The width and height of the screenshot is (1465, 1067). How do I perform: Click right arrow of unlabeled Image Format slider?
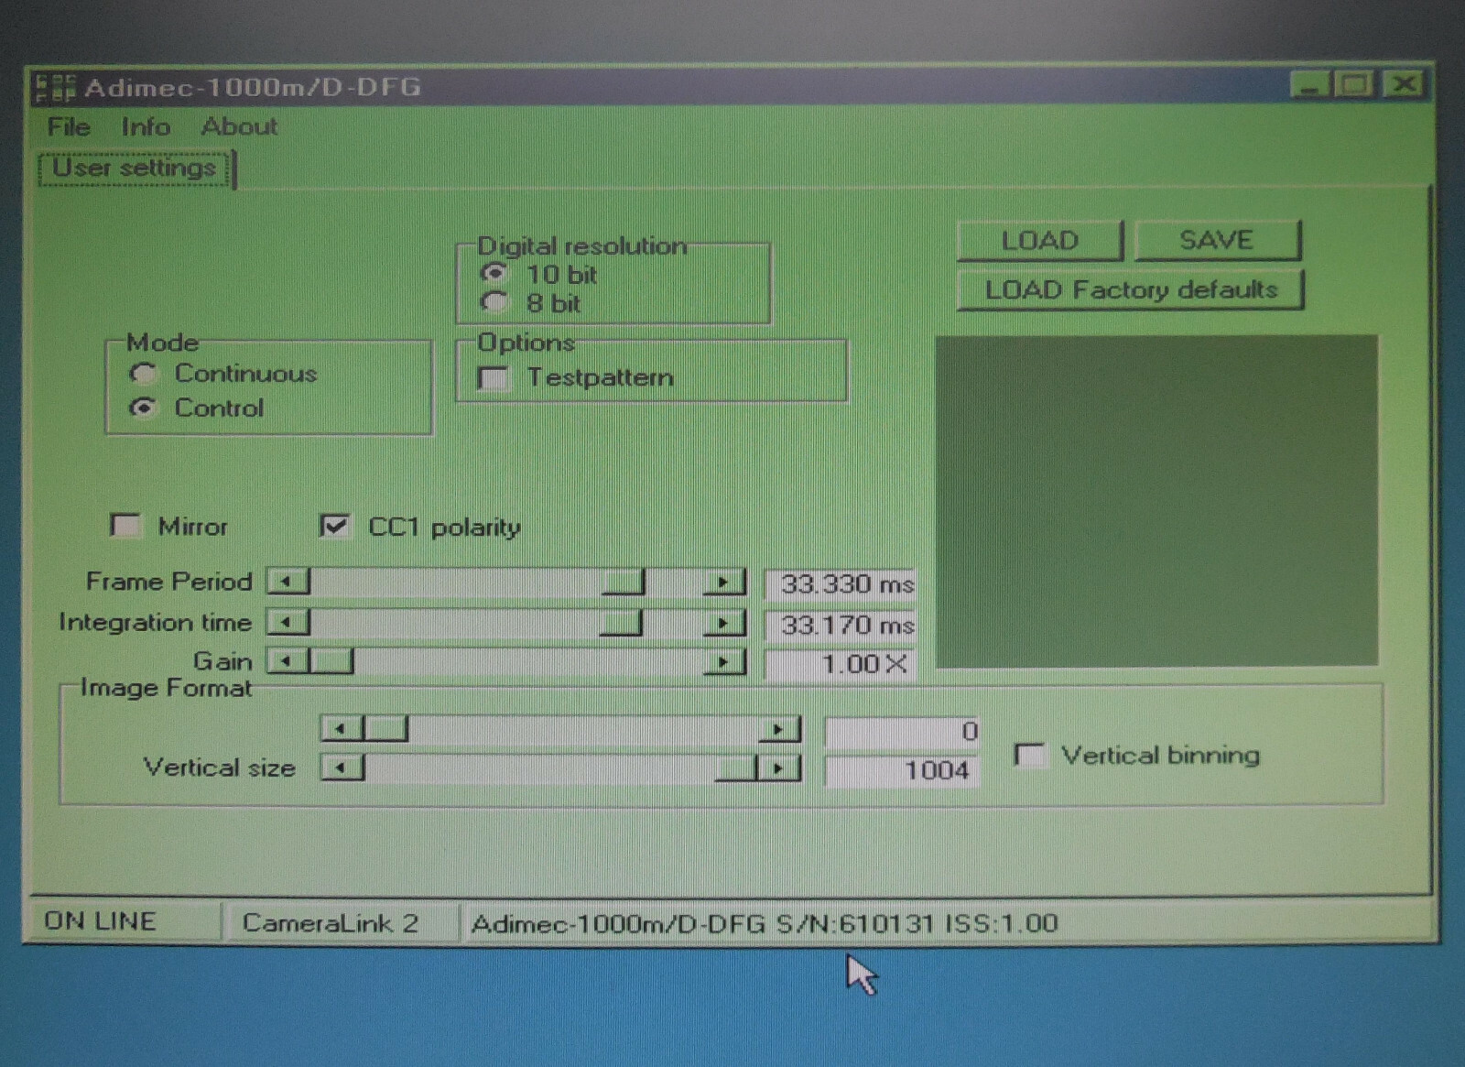coord(778,730)
